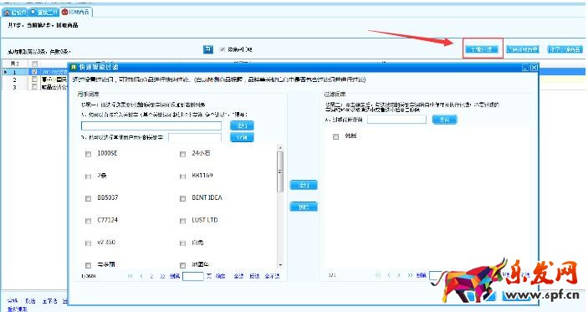
Task: Click the upper blue button between the two panels
Action: click(x=304, y=185)
